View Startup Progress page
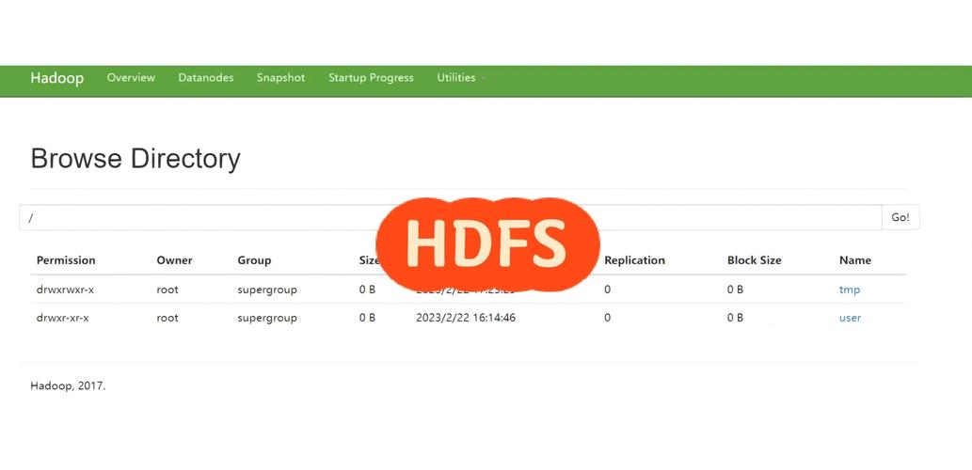The height and width of the screenshot is (470, 972). 371,78
